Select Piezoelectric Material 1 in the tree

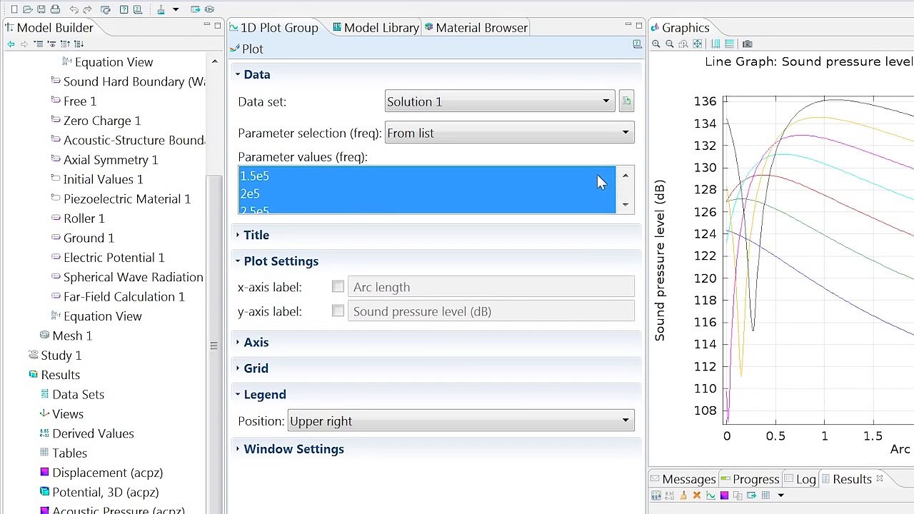click(126, 199)
